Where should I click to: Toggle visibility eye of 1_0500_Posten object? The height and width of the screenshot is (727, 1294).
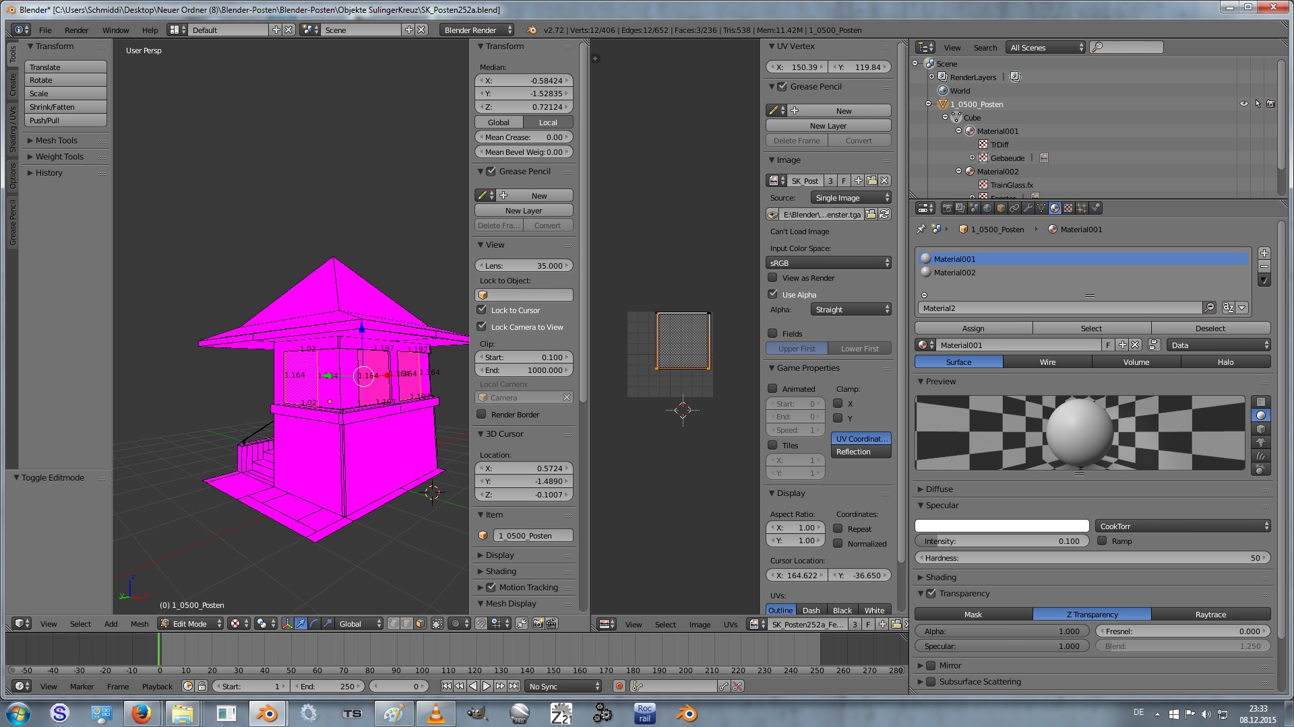pos(1243,104)
